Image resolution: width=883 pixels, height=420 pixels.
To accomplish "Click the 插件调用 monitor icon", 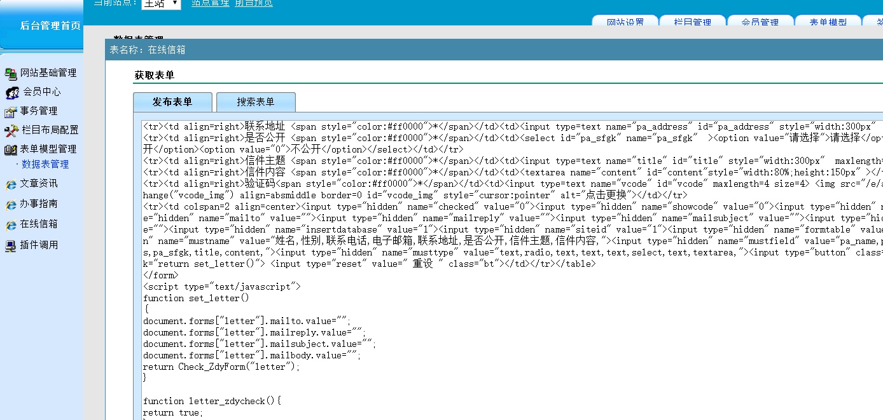I will coord(10,245).
